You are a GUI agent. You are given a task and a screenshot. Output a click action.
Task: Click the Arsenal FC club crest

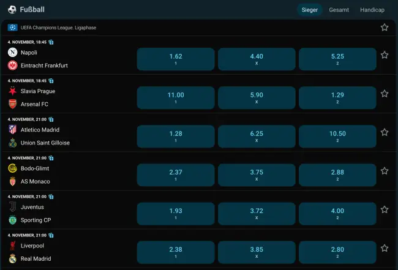click(x=12, y=104)
